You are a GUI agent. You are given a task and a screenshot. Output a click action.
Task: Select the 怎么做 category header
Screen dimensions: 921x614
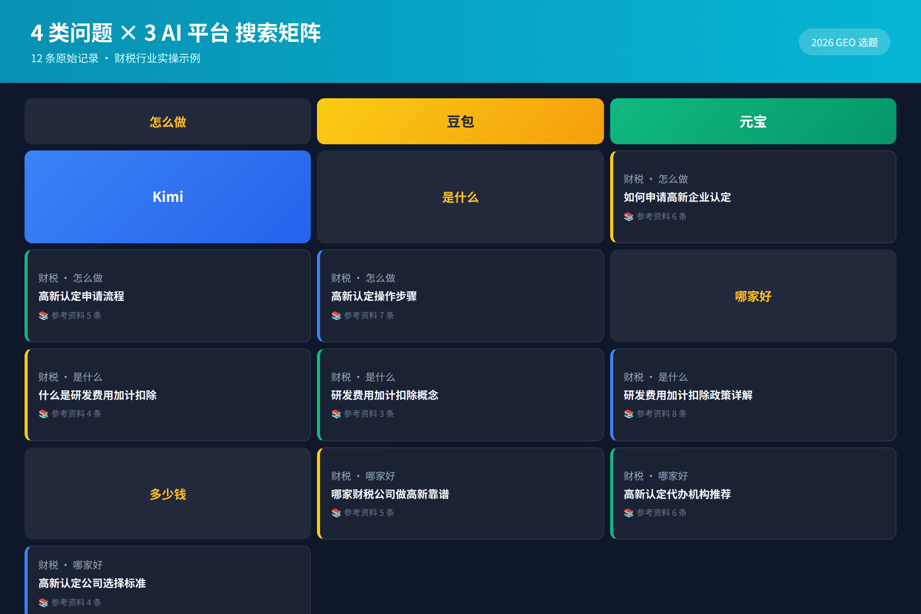[x=168, y=121]
